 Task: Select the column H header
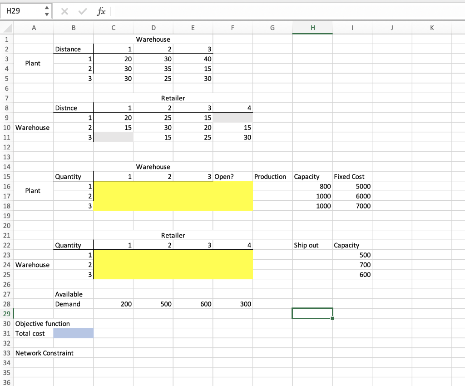coord(312,28)
